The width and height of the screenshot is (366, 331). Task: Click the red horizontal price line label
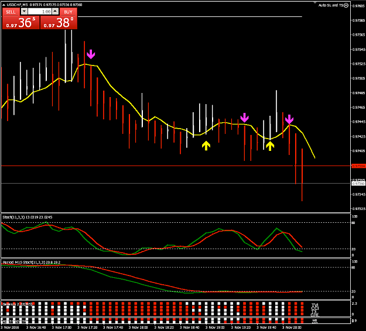(358, 166)
